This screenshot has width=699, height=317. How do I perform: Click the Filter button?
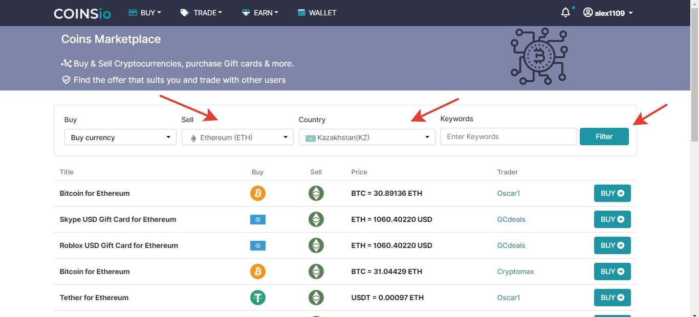604,137
